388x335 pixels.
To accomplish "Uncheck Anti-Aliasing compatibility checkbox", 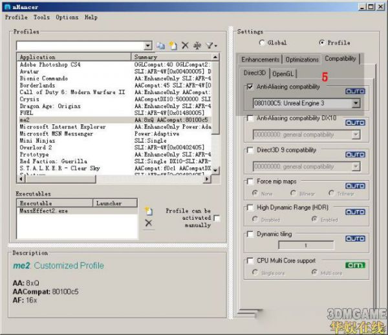I will tap(250, 87).
